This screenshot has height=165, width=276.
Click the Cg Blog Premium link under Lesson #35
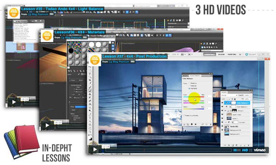pos(38,14)
